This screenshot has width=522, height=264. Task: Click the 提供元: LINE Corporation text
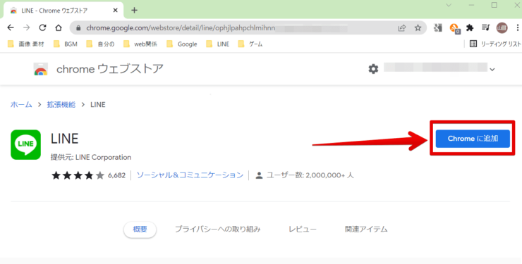91,157
